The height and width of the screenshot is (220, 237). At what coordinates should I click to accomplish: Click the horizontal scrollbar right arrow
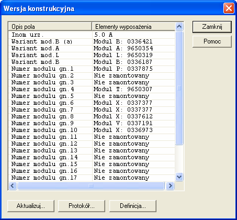pos(170,185)
